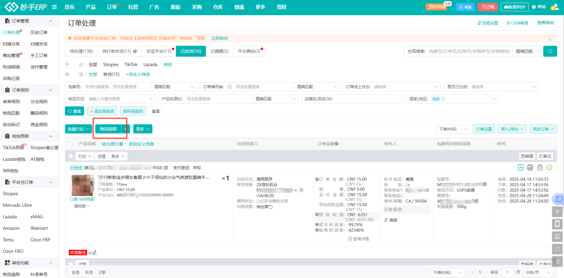Click the printer icon on the order row
The image size is (564, 278).
tap(530, 167)
